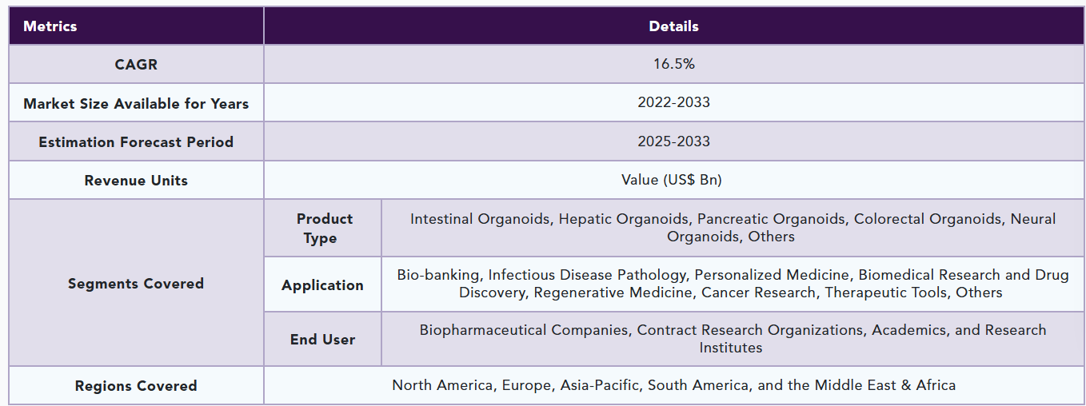Click the Metrics column header

point(50,26)
